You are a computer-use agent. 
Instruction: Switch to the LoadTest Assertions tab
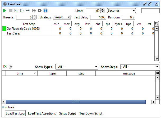pyautogui.click(x=42, y=113)
